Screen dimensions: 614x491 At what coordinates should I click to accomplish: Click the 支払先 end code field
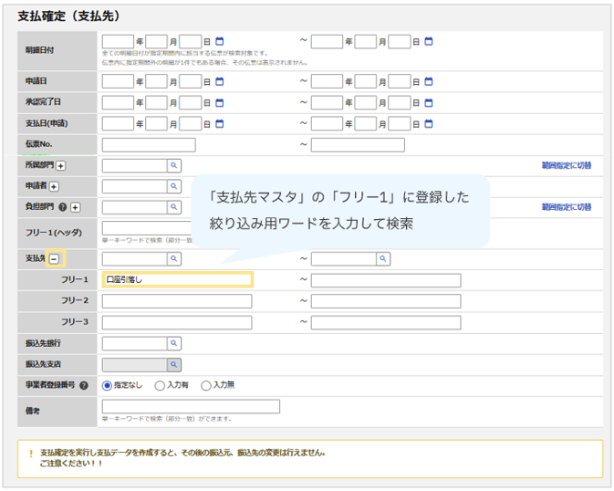(344, 258)
